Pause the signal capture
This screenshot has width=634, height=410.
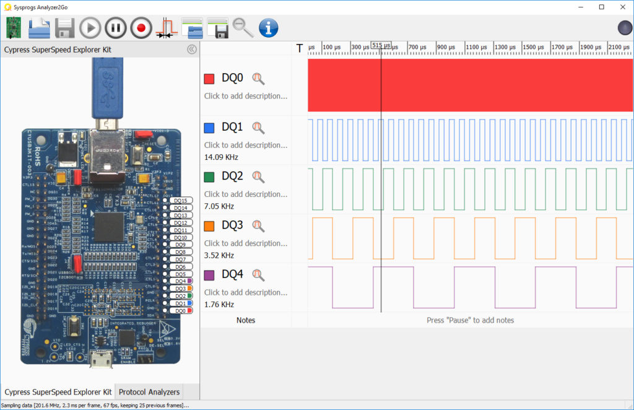[x=116, y=28]
